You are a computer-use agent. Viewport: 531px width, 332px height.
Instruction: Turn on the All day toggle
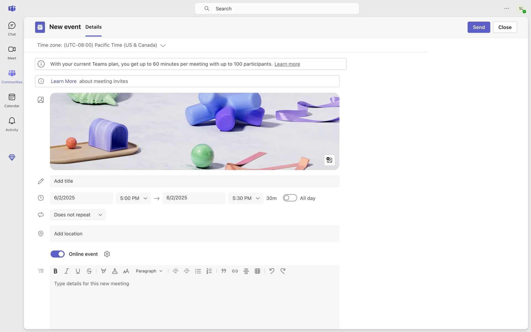click(290, 198)
